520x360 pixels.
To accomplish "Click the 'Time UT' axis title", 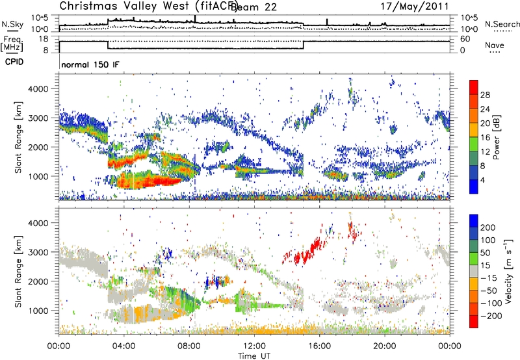I will coord(254,356).
